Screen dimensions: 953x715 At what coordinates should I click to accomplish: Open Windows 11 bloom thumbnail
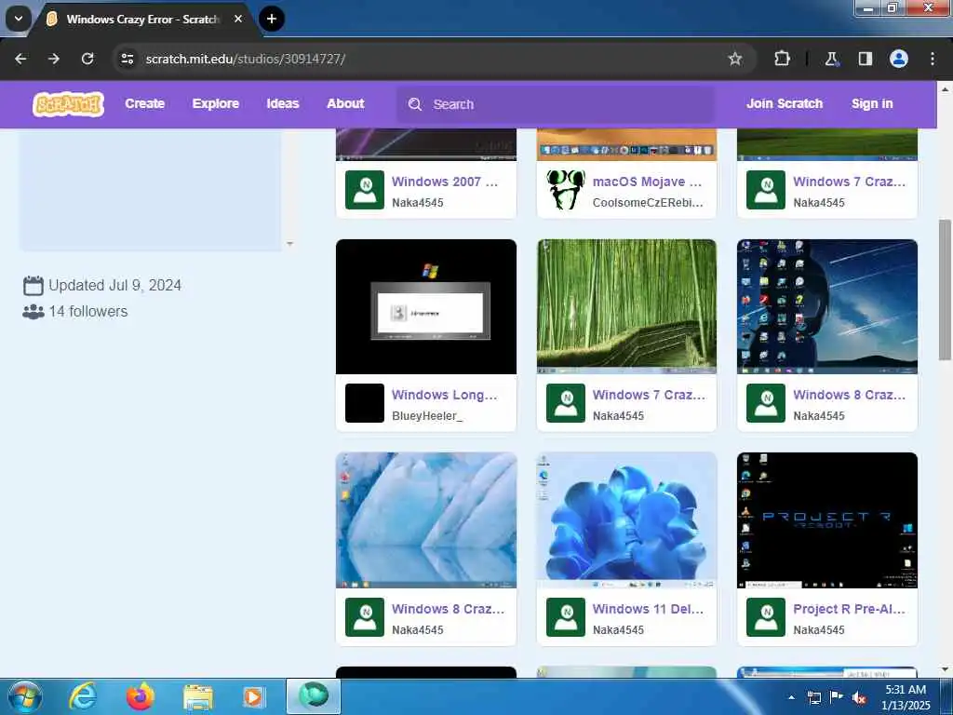pos(626,519)
